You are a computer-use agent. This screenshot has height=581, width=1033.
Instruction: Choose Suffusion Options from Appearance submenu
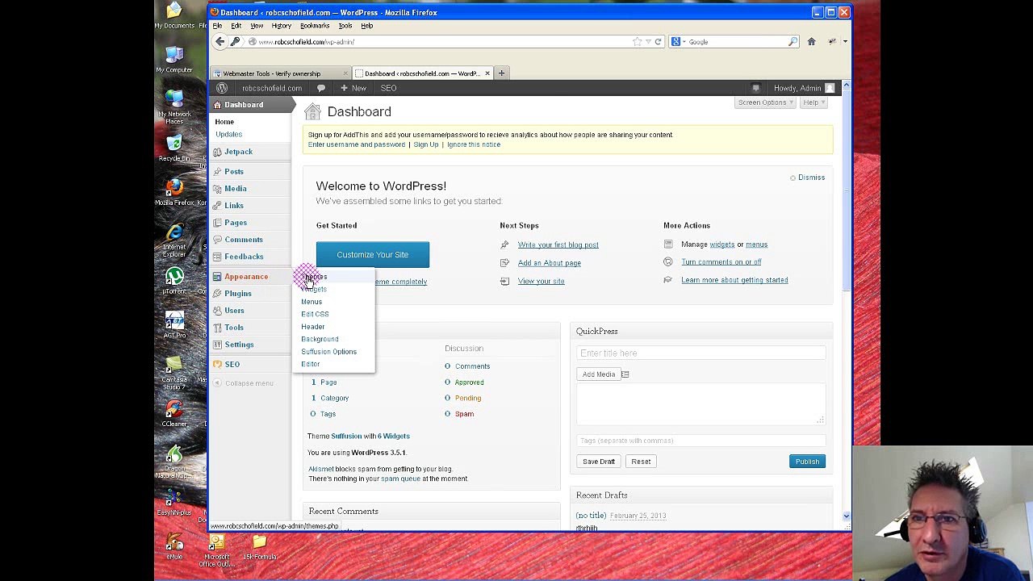328,352
